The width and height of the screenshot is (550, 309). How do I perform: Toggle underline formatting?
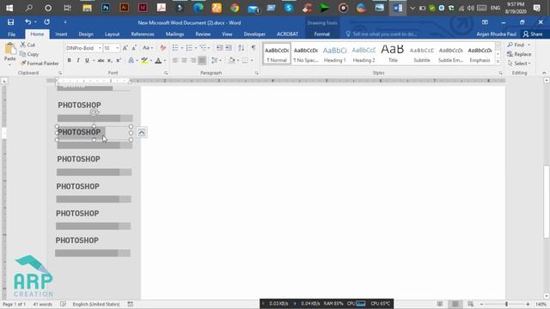(87, 60)
